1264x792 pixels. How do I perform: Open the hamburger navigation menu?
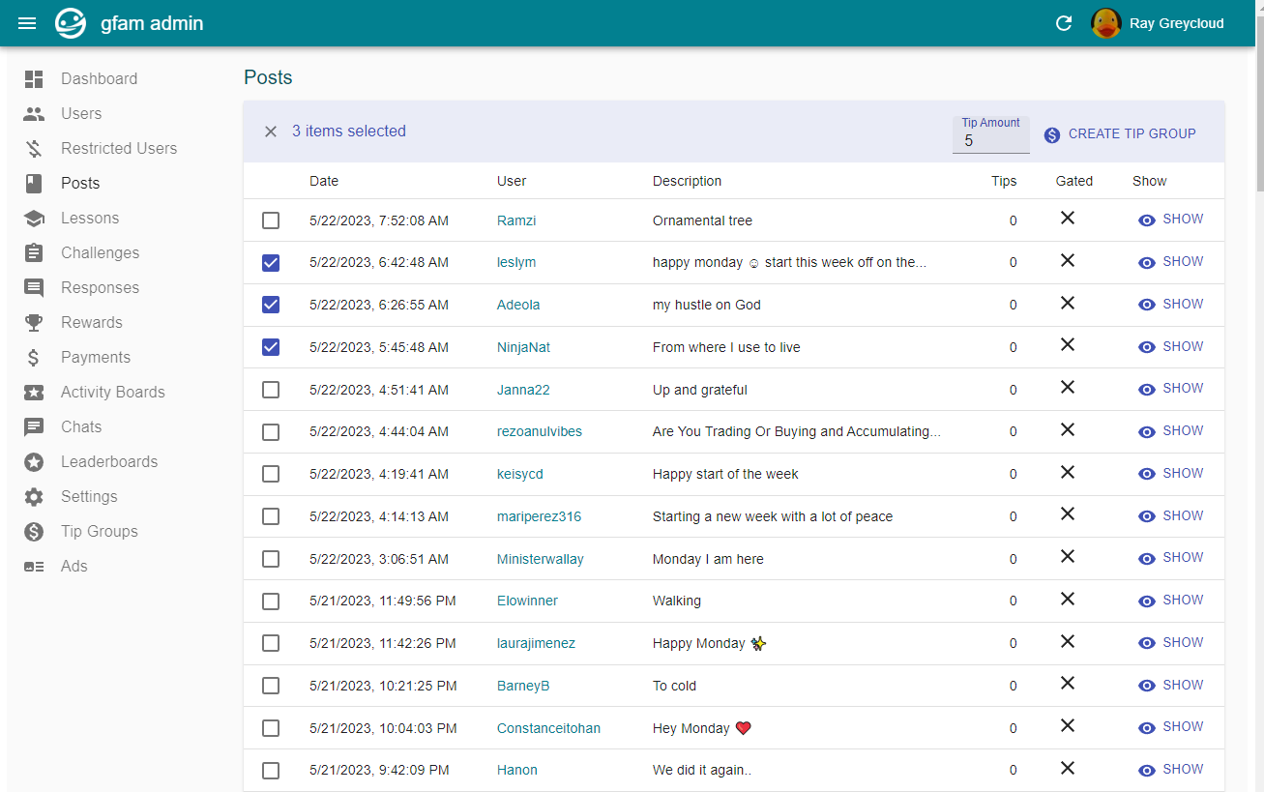27,23
